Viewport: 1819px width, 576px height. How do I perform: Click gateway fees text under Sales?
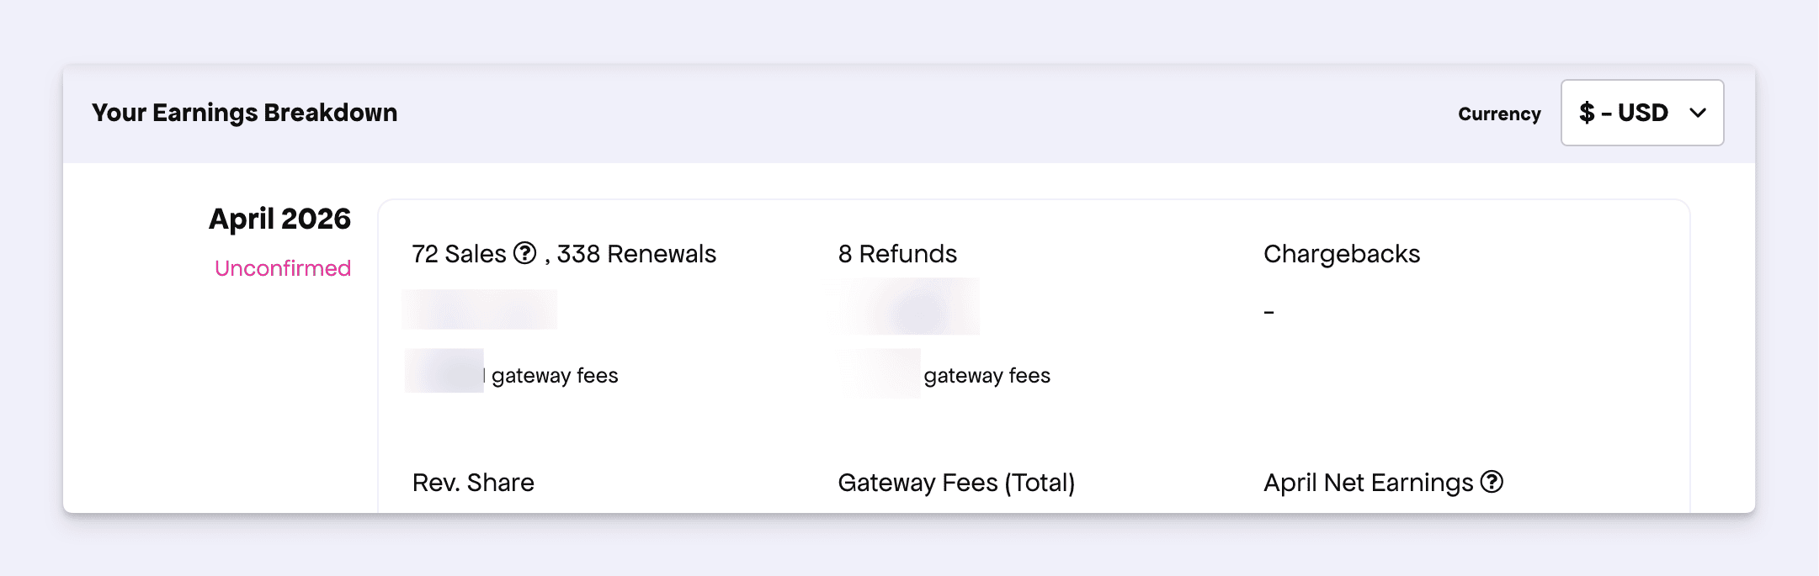coord(555,375)
